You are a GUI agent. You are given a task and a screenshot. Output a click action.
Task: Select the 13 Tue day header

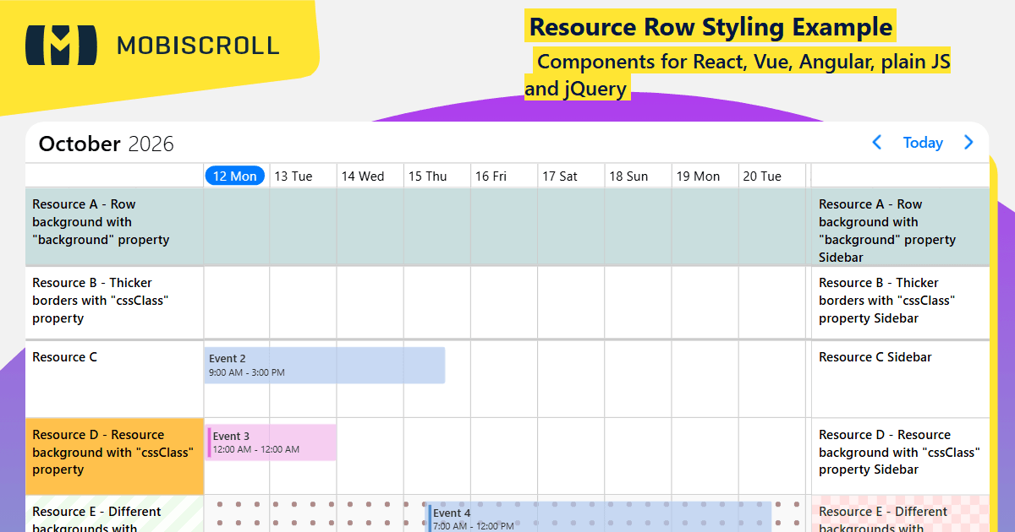(x=294, y=176)
